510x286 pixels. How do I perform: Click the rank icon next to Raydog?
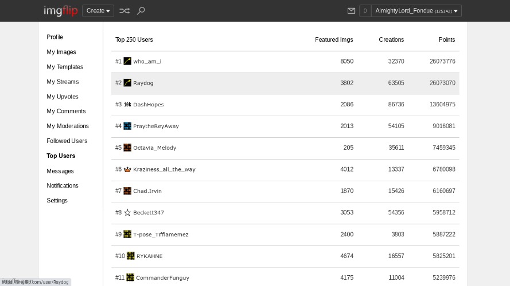pos(127,83)
